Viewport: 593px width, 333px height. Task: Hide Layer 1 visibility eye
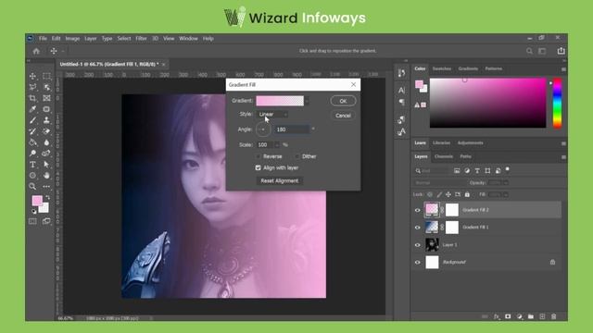(x=418, y=245)
